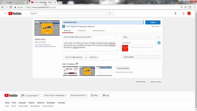Tick the Also share on checkbox
This screenshot has height=111, width=197.
(156, 43)
